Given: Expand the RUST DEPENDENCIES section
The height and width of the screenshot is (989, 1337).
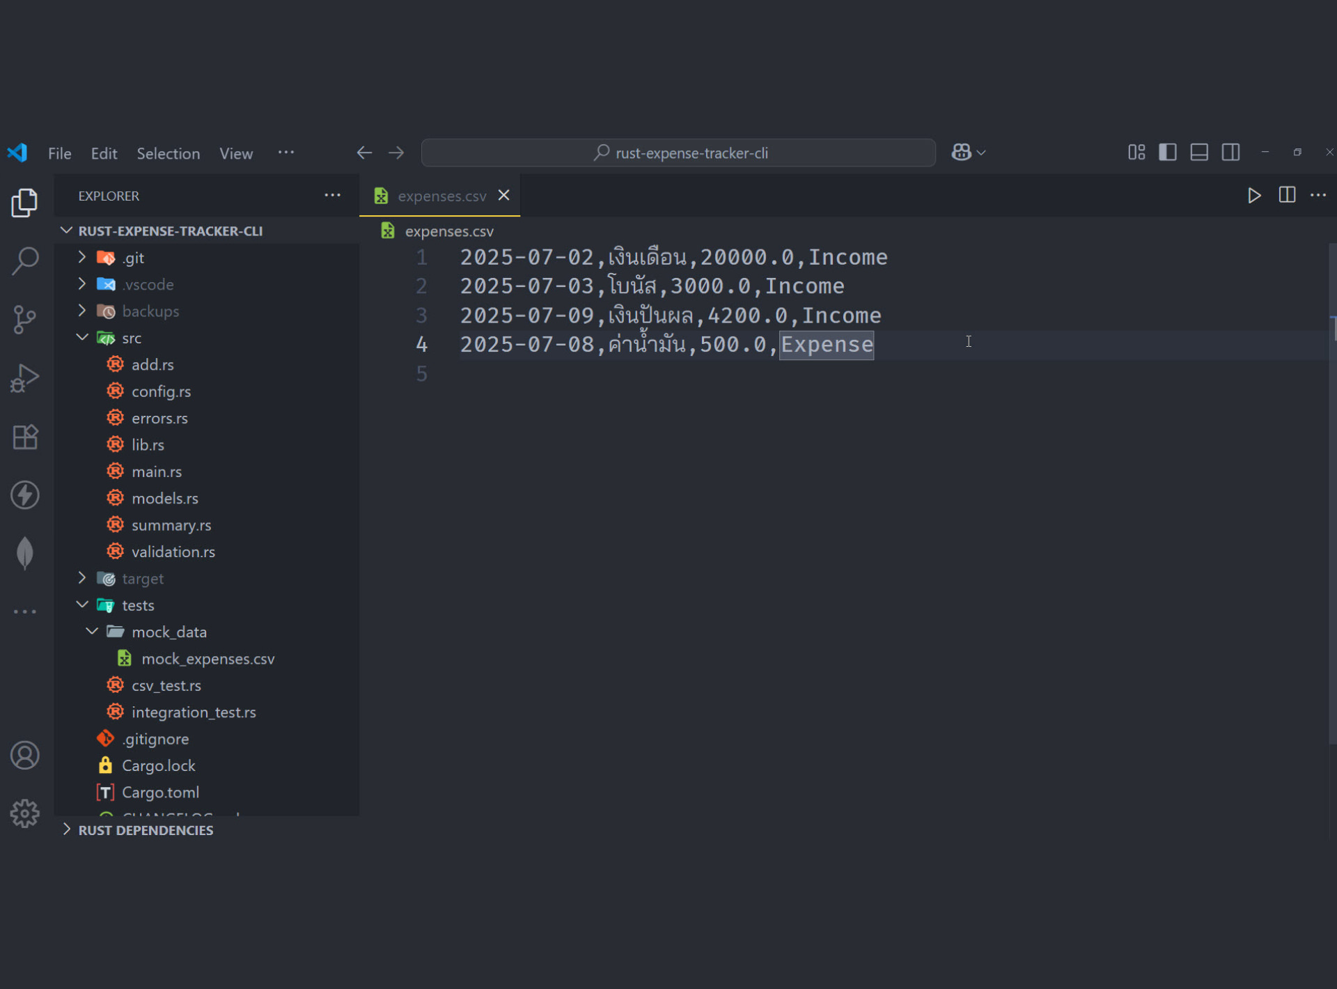Looking at the screenshot, I should click(x=67, y=830).
